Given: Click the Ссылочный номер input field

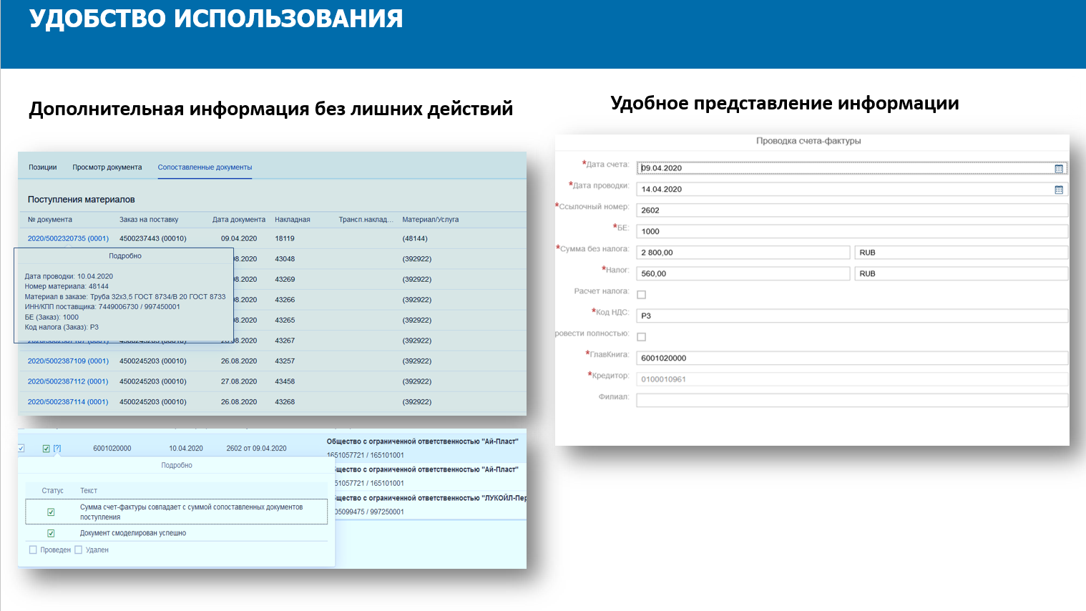Looking at the screenshot, I should click(x=851, y=210).
